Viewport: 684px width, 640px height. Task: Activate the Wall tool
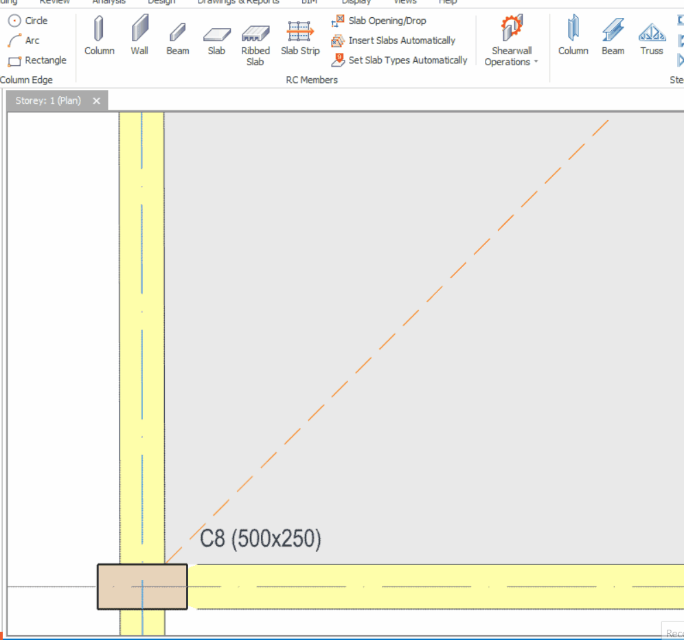tap(139, 37)
